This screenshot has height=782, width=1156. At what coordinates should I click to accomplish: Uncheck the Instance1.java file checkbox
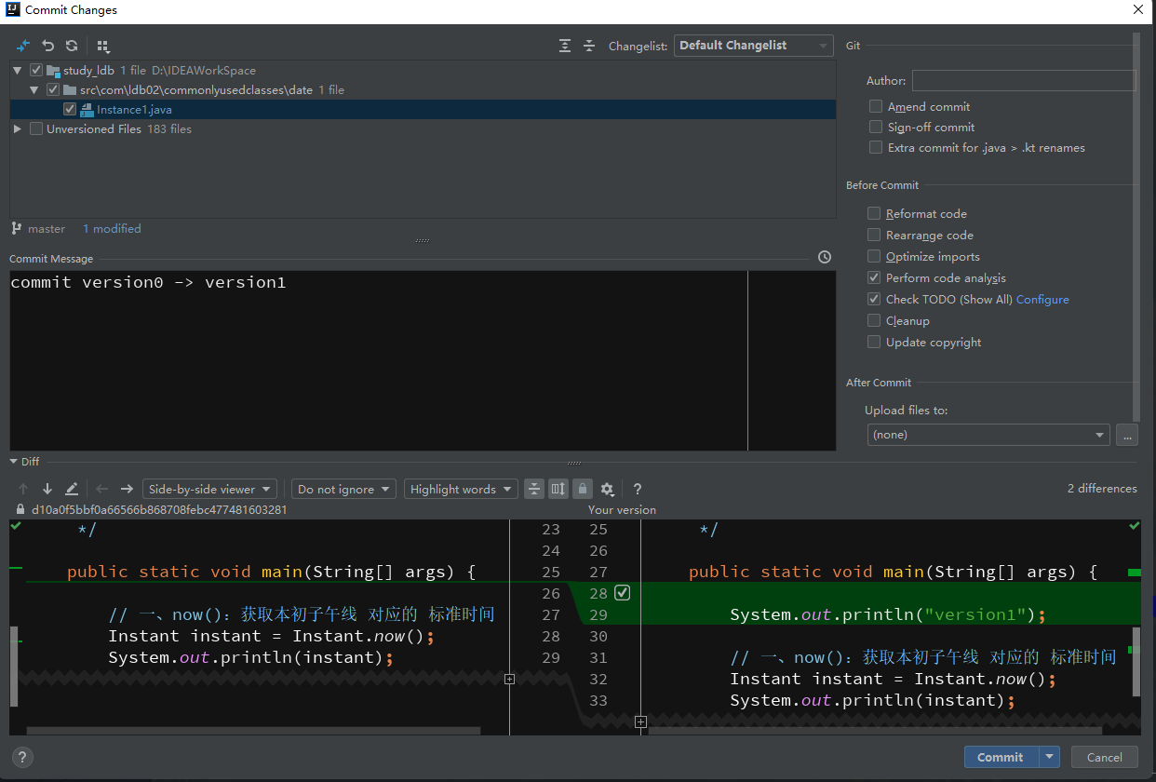coord(70,109)
